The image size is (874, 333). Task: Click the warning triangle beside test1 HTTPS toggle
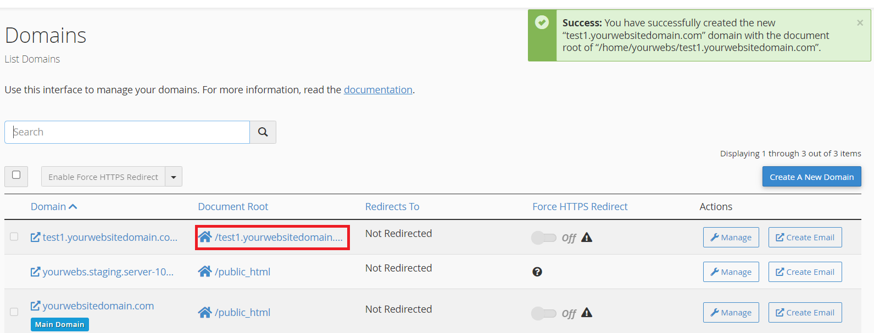click(x=587, y=238)
